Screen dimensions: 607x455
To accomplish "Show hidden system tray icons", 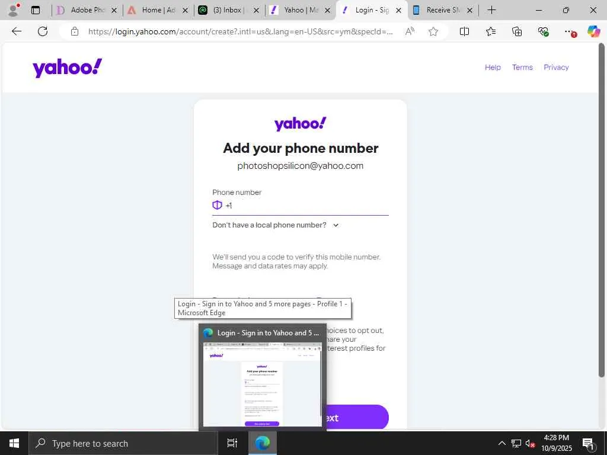I will point(501,443).
